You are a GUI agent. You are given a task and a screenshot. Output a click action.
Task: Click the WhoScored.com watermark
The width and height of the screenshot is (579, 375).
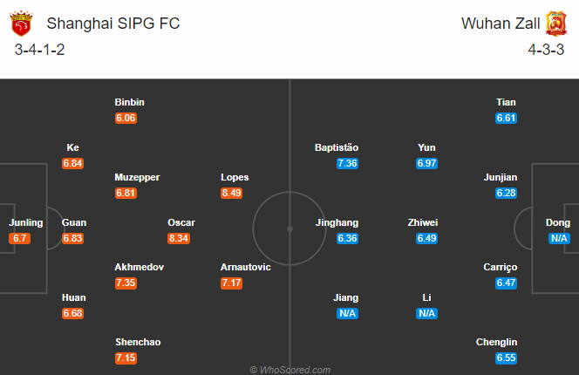click(x=289, y=370)
